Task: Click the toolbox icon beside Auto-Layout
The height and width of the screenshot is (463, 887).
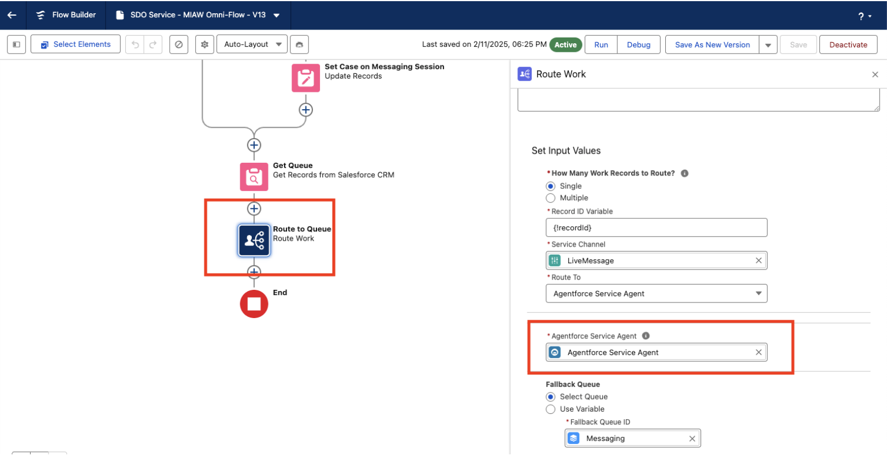Action: pyautogui.click(x=299, y=44)
